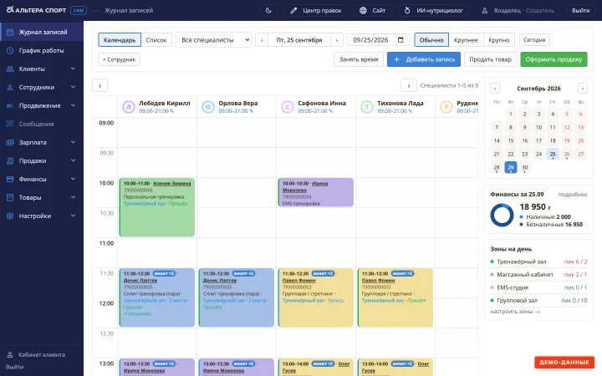Click Тренажёрный зал zone row
This screenshot has height=376, width=602.
point(538,262)
